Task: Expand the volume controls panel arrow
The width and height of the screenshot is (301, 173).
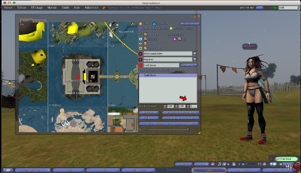Action: [264, 164]
